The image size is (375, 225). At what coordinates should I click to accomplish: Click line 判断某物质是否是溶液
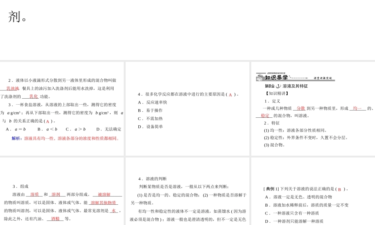[184, 187]
